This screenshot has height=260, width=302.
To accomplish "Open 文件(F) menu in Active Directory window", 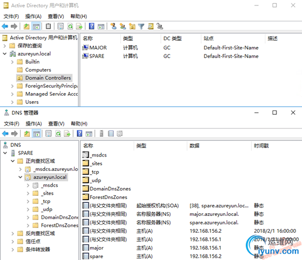I will point(11,16).
